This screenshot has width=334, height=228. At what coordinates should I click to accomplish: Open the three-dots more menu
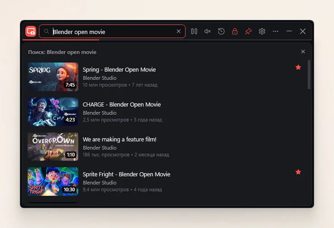tap(276, 31)
